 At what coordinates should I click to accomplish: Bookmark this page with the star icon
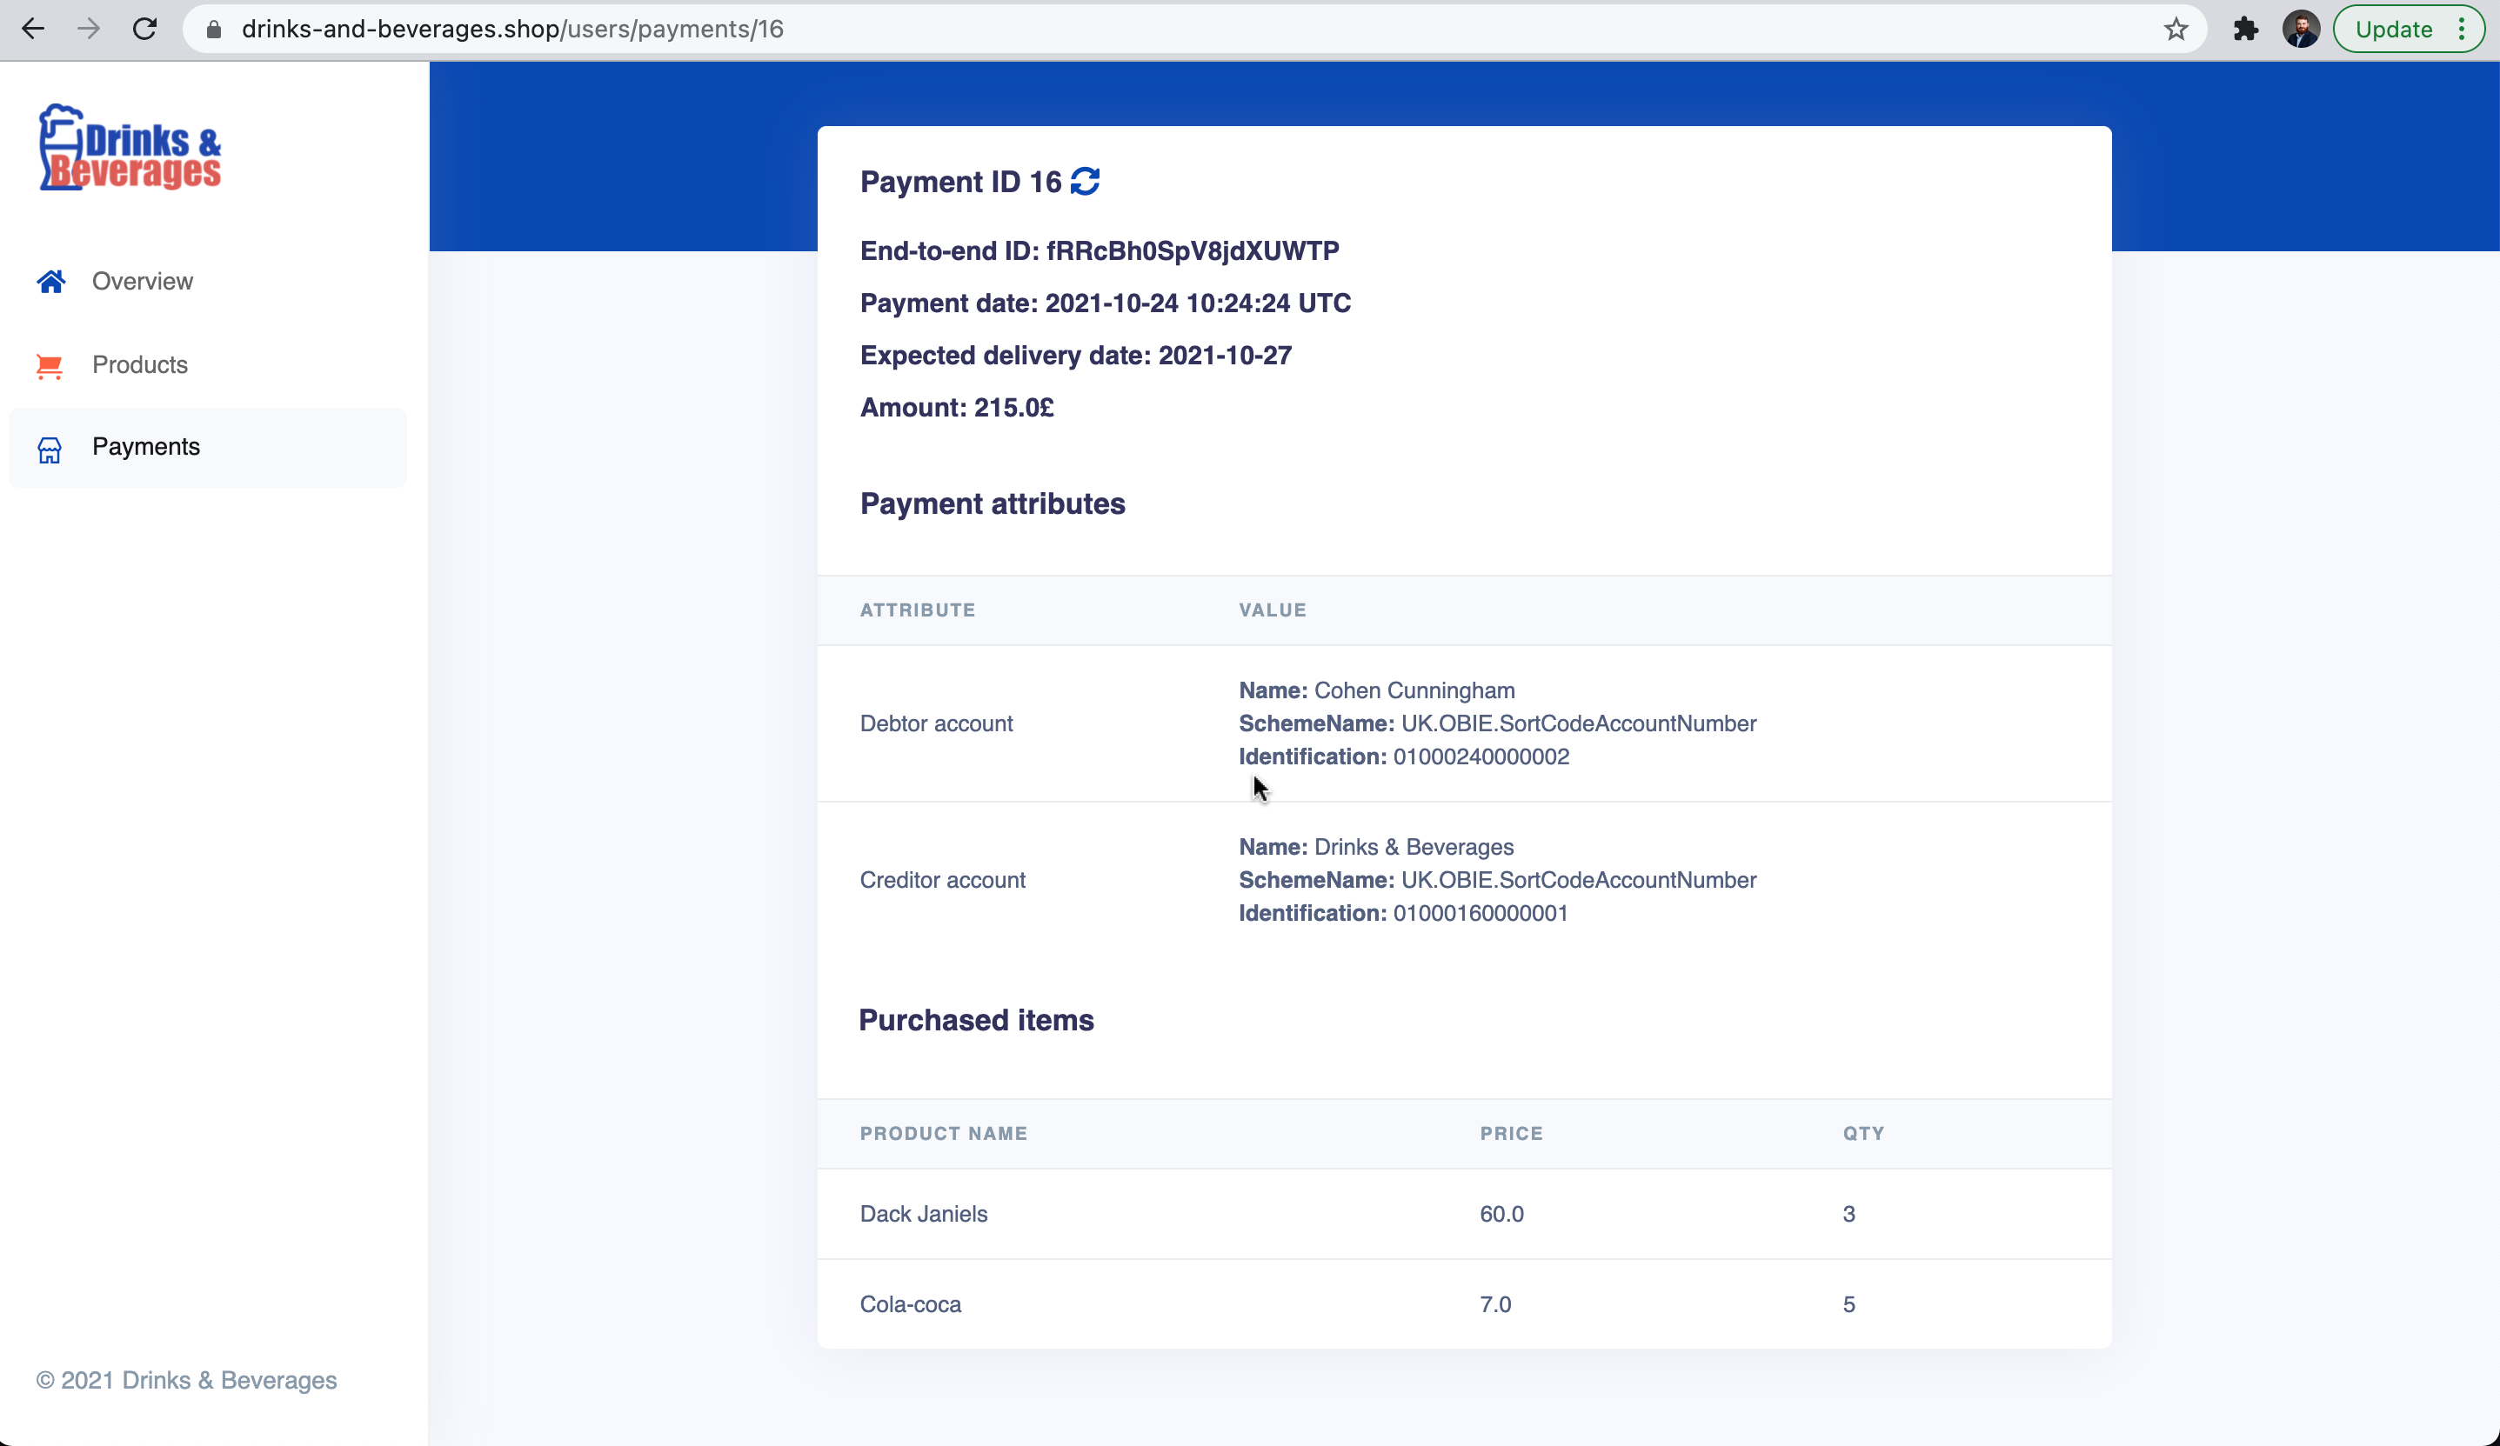[x=2176, y=30]
